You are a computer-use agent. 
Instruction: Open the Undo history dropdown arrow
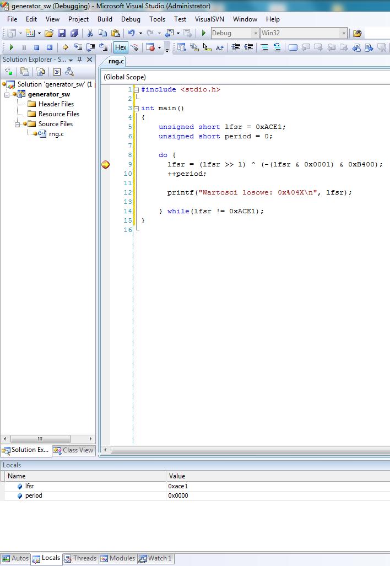[140, 33]
